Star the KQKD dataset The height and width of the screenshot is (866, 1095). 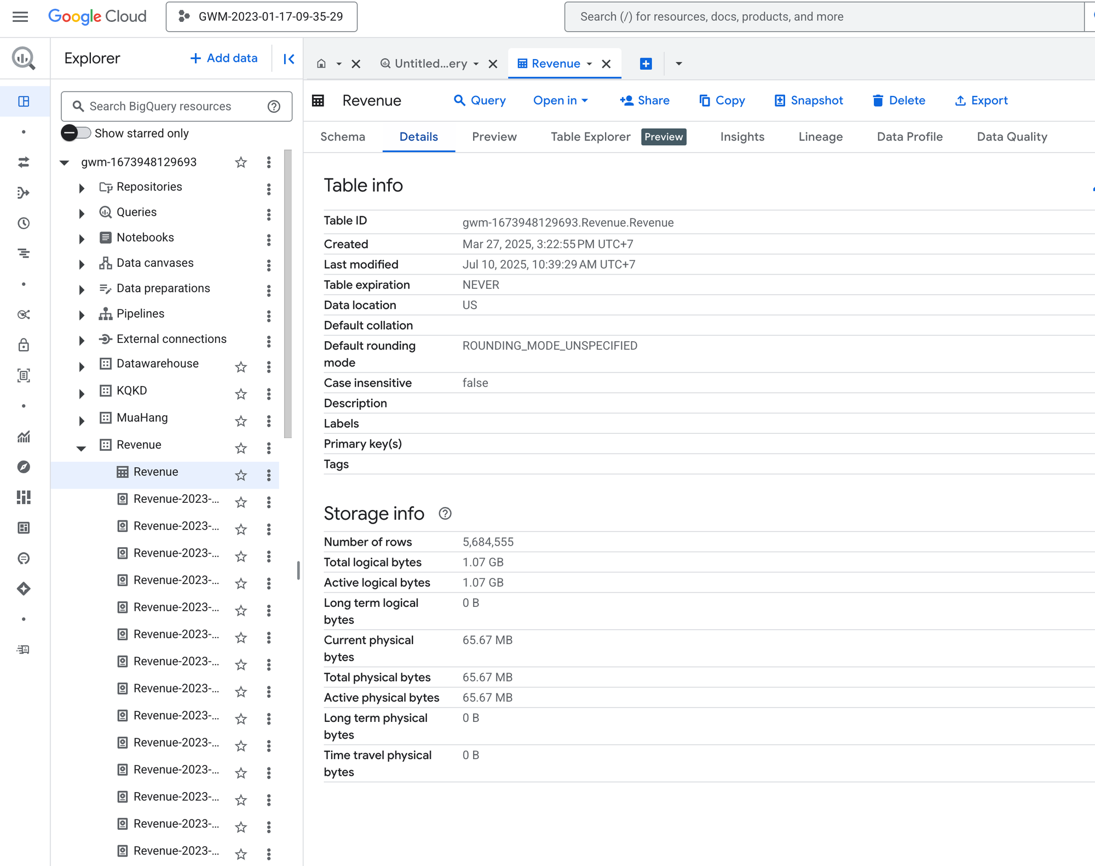pos(241,393)
